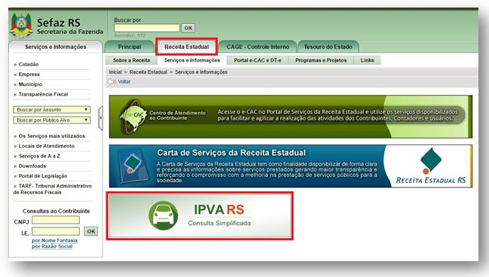Open the Buscar por Público Alvo dropdown
Viewport: 489px width, 277px height.
click(x=52, y=120)
